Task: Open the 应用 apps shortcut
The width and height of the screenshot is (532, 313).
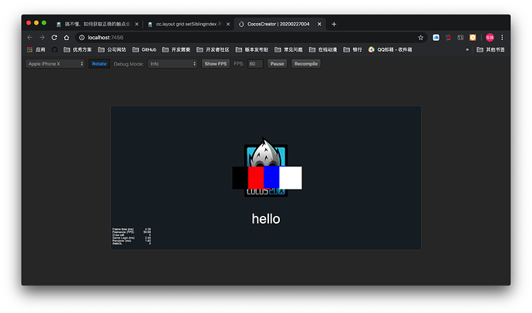Action: pyautogui.click(x=36, y=50)
